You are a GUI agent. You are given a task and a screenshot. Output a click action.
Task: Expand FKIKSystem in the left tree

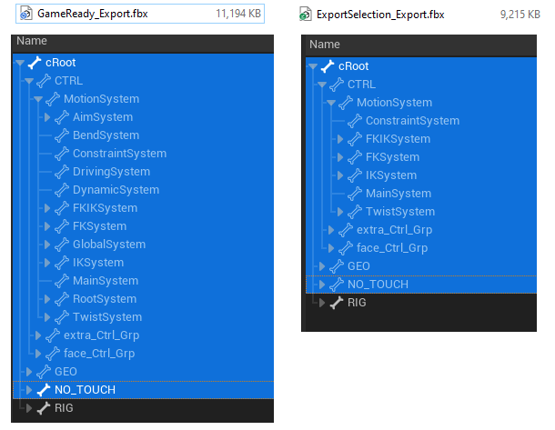point(47,208)
